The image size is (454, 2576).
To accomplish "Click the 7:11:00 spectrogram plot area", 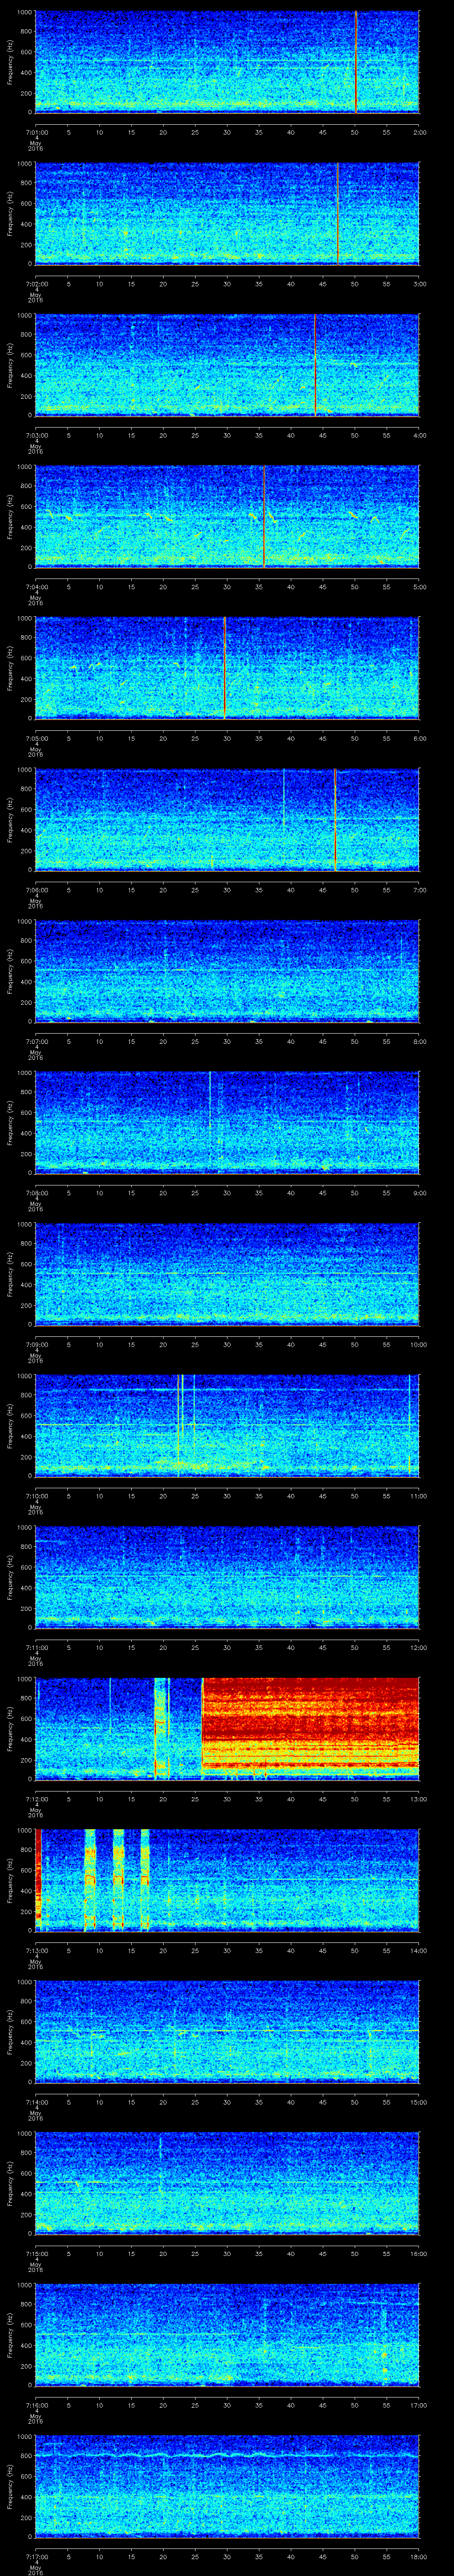I will coord(227,1577).
